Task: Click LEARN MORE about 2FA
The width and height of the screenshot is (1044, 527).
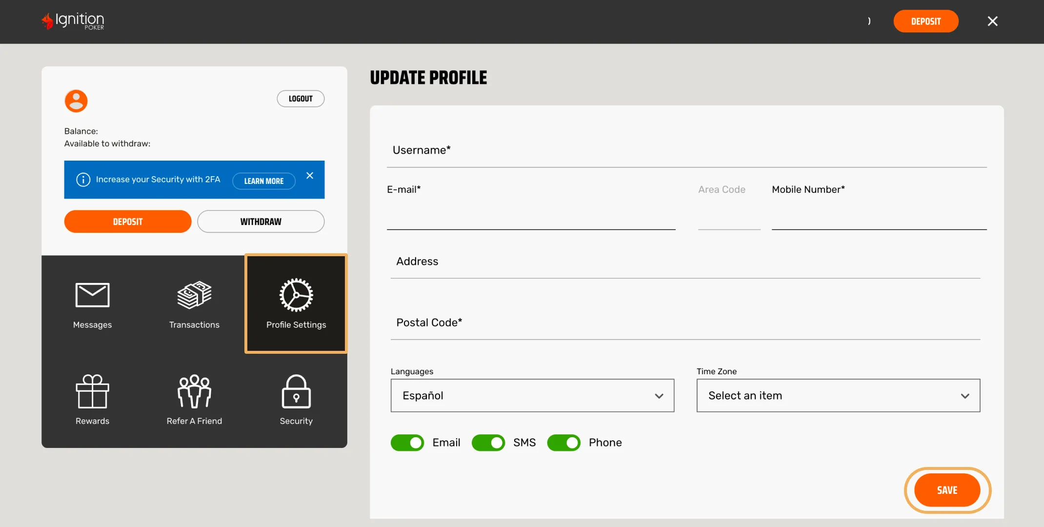Action: (x=264, y=181)
